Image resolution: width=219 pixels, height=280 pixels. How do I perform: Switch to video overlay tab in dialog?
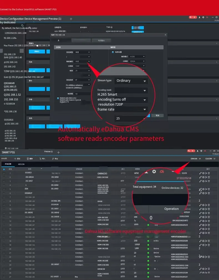[101, 40]
